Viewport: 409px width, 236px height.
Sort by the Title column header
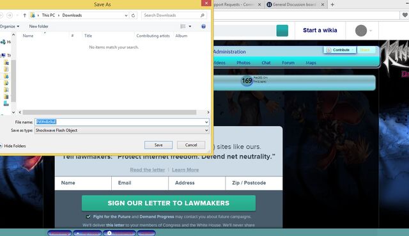pos(88,36)
